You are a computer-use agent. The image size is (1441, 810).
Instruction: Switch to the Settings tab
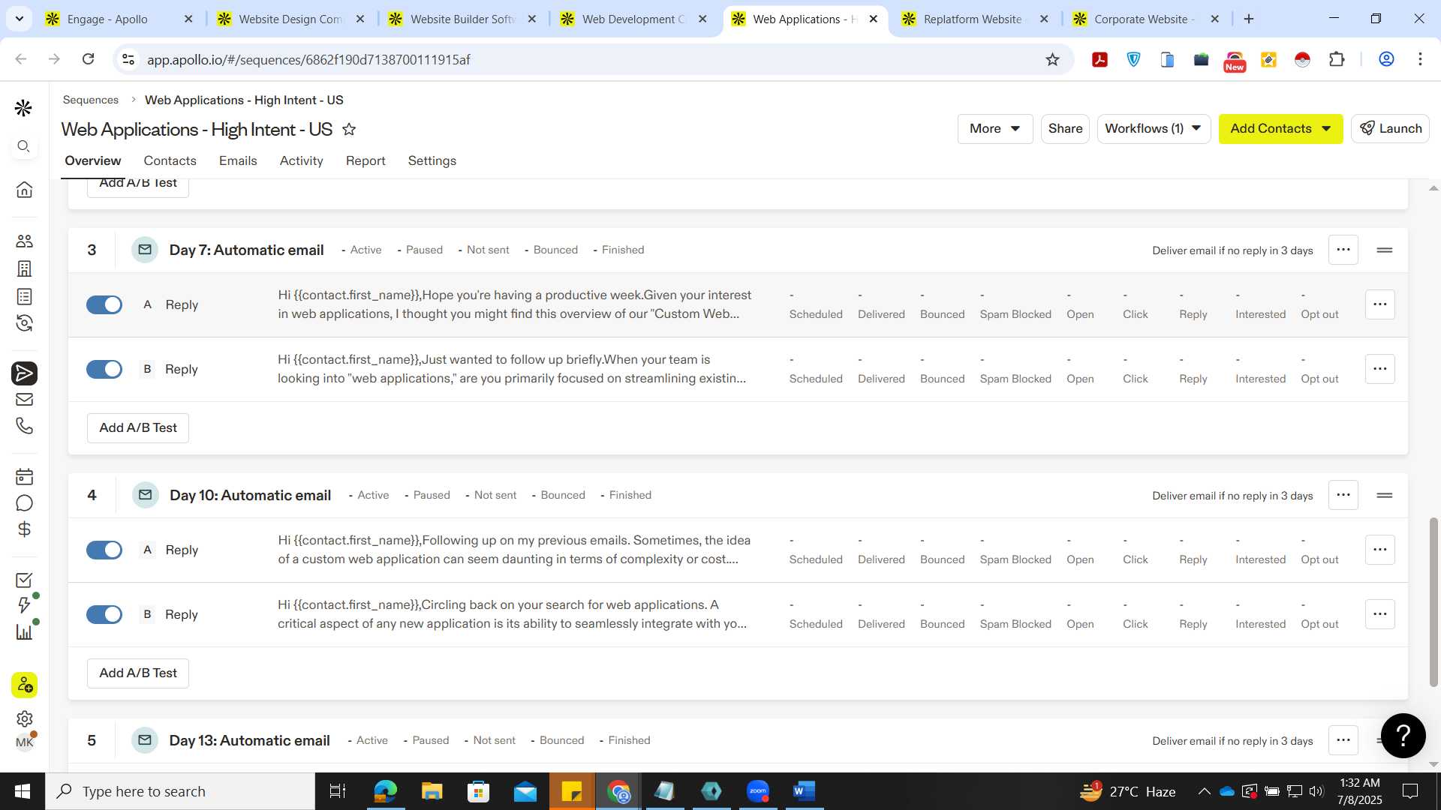tap(432, 160)
